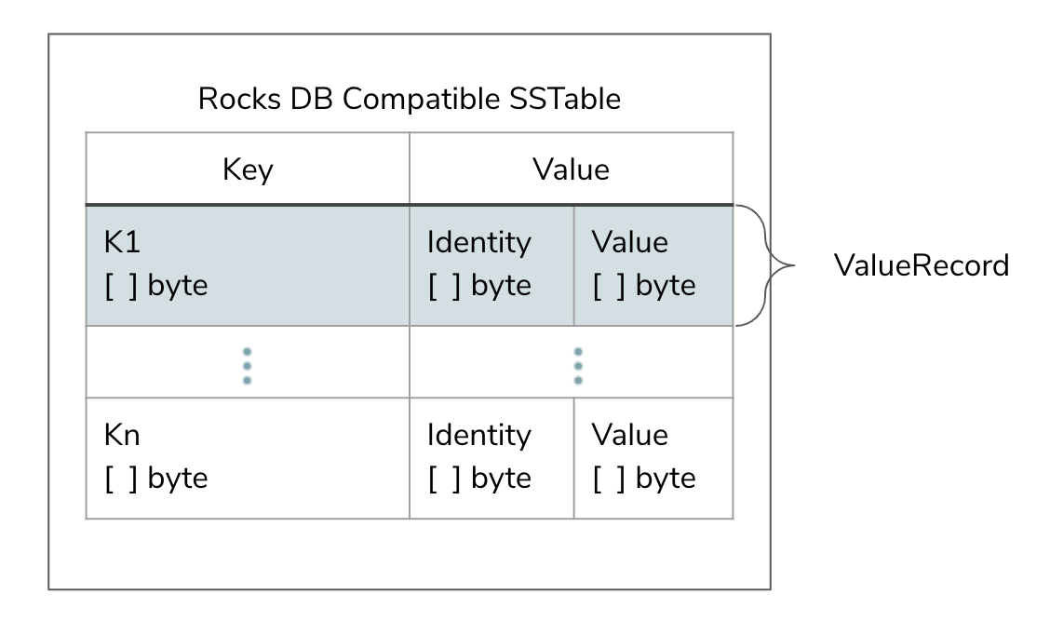Click '[ ] byte' under Identity in K1 row

(478, 285)
